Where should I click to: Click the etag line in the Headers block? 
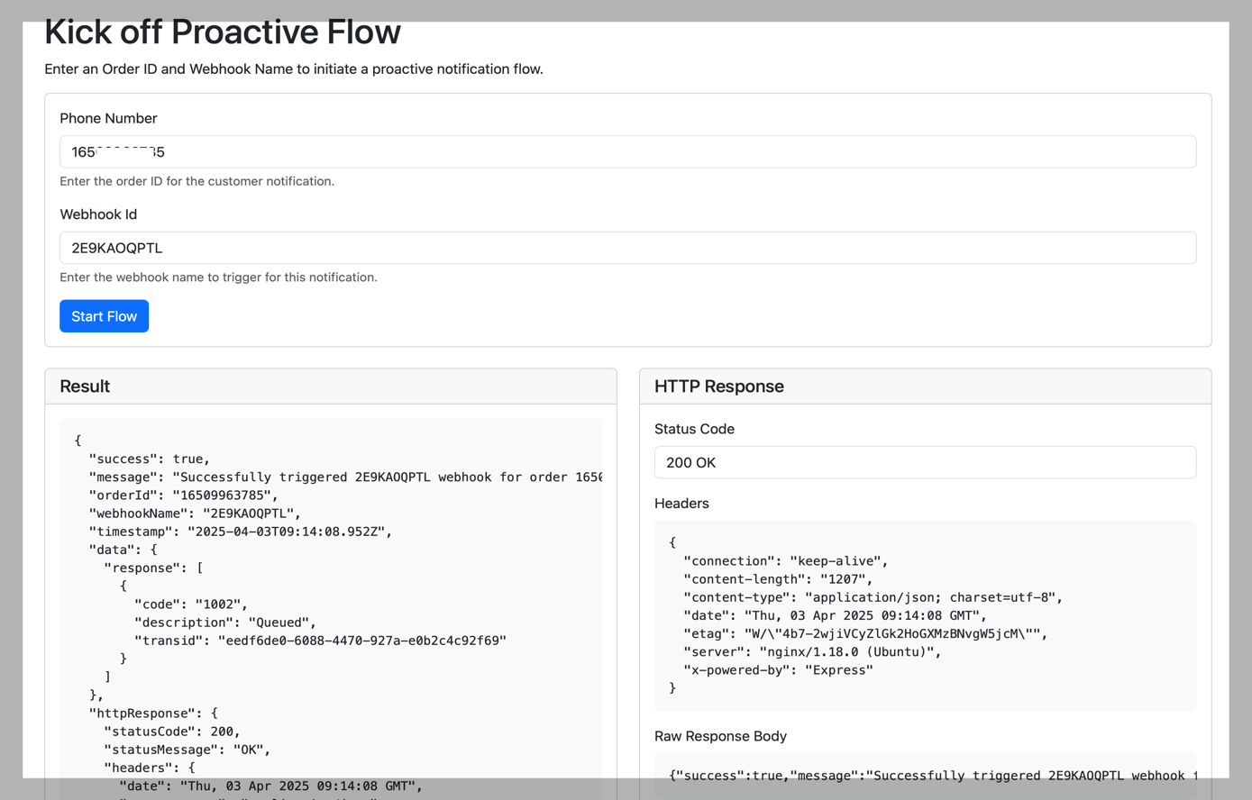865,633
